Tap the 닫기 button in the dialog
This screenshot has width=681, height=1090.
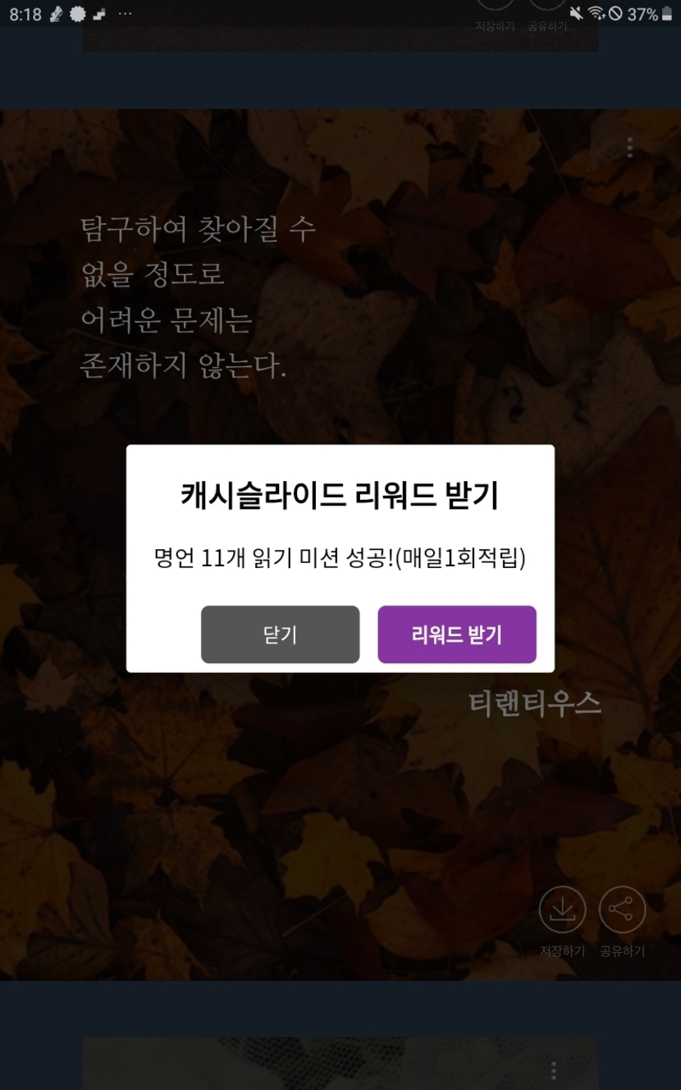[280, 634]
